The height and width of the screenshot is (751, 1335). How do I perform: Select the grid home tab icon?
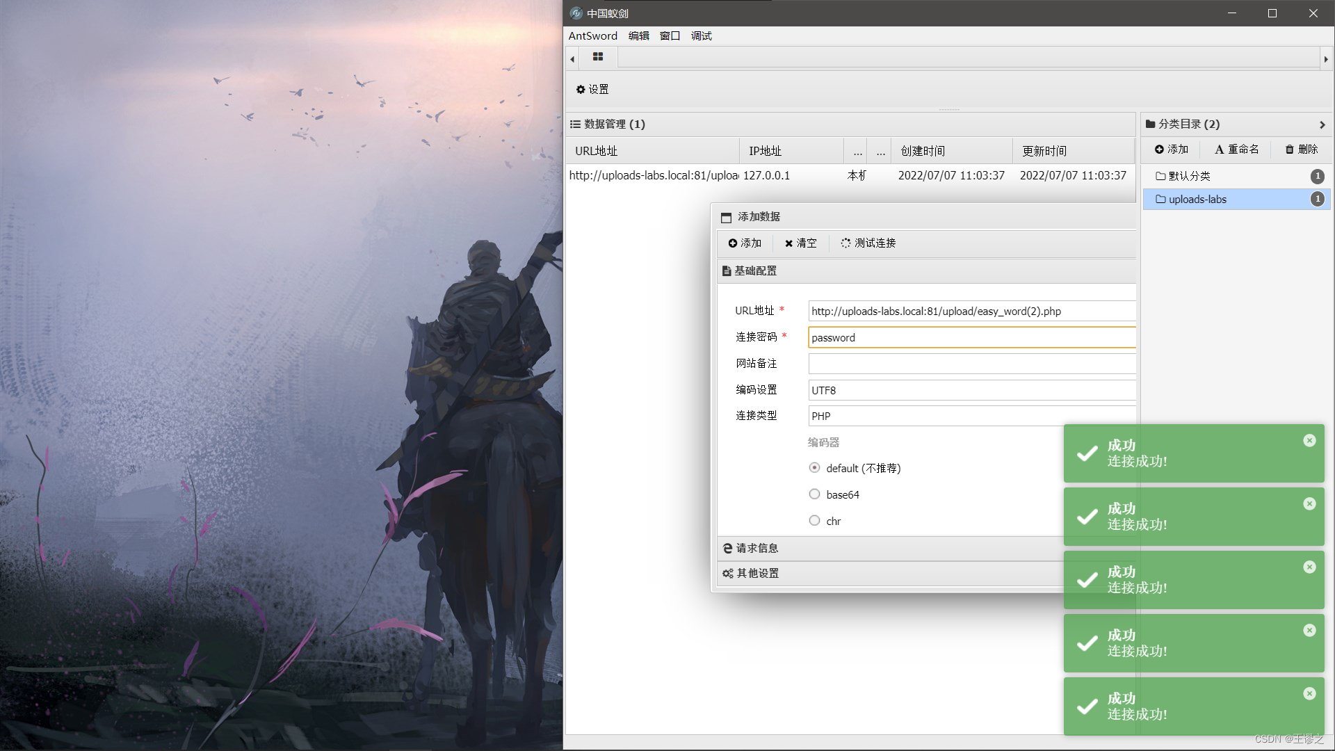click(597, 56)
